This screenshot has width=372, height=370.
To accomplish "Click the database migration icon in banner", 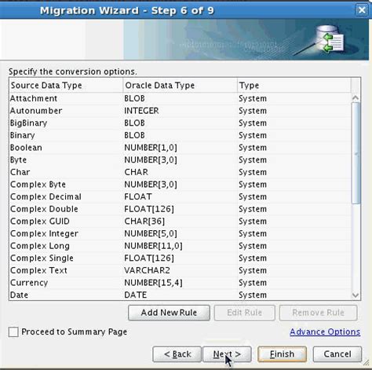I will click(330, 40).
